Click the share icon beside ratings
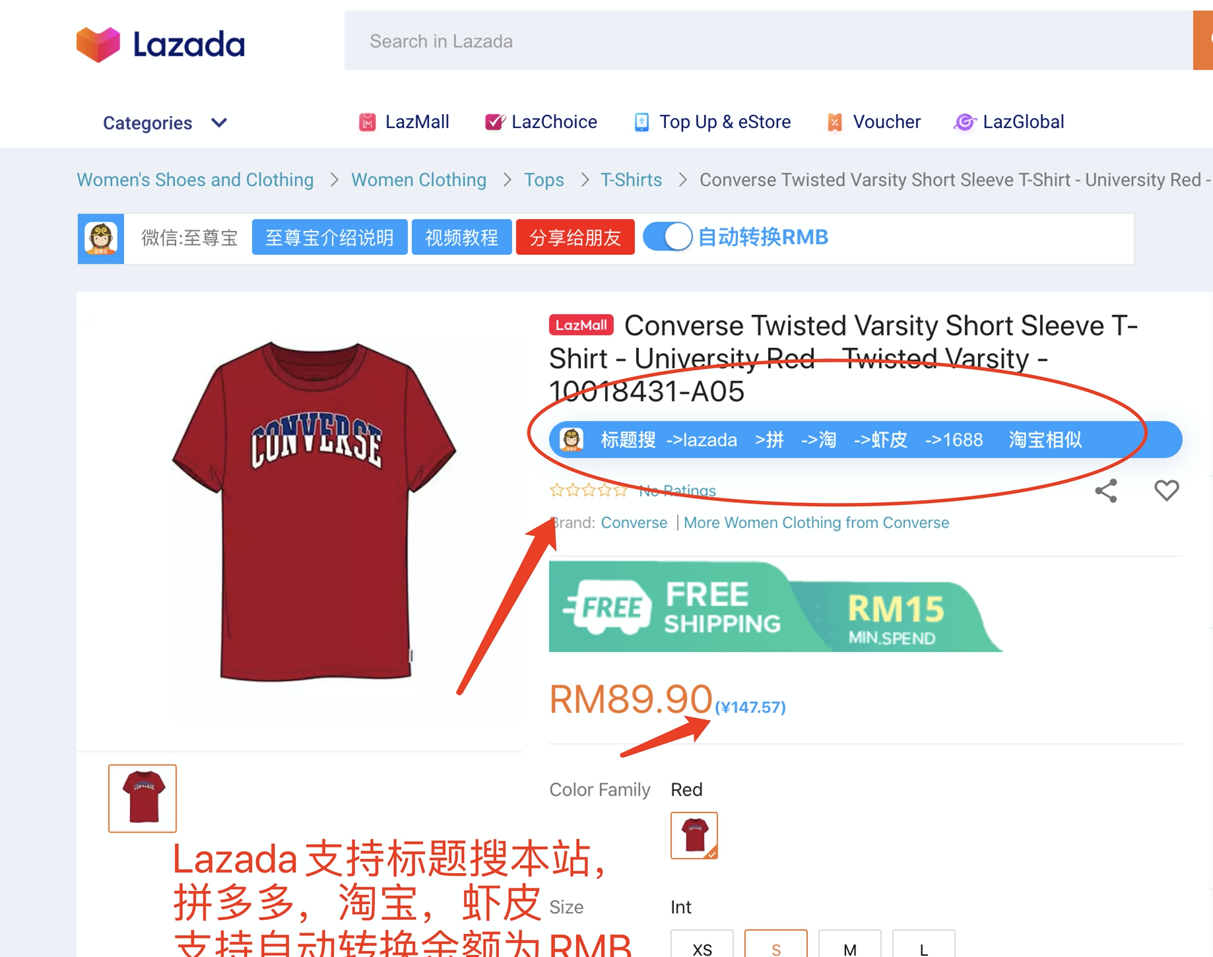 click(x=1106, y=490)
